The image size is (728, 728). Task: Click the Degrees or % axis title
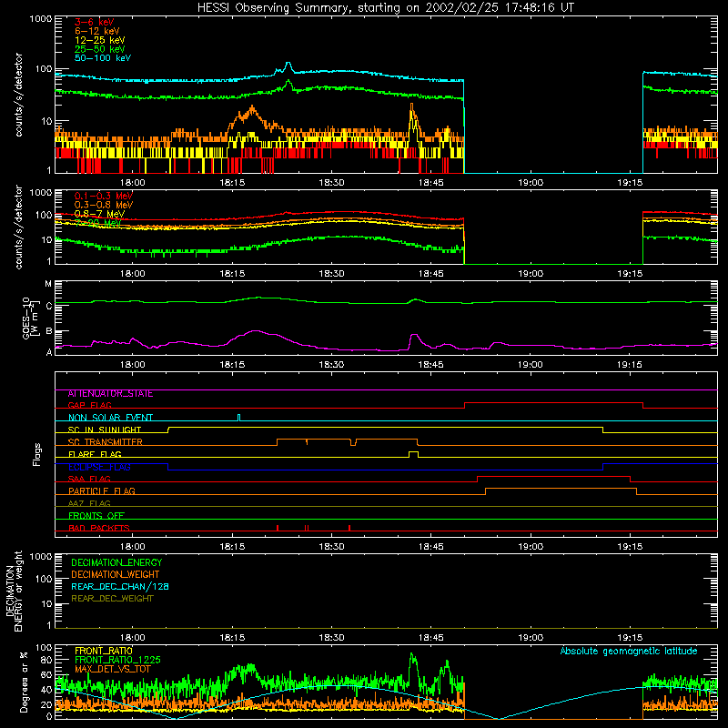[24, 682]
